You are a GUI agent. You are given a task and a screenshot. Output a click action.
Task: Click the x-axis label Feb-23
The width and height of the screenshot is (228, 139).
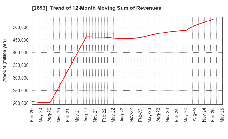pyautogui.click(x=140, y=115)
